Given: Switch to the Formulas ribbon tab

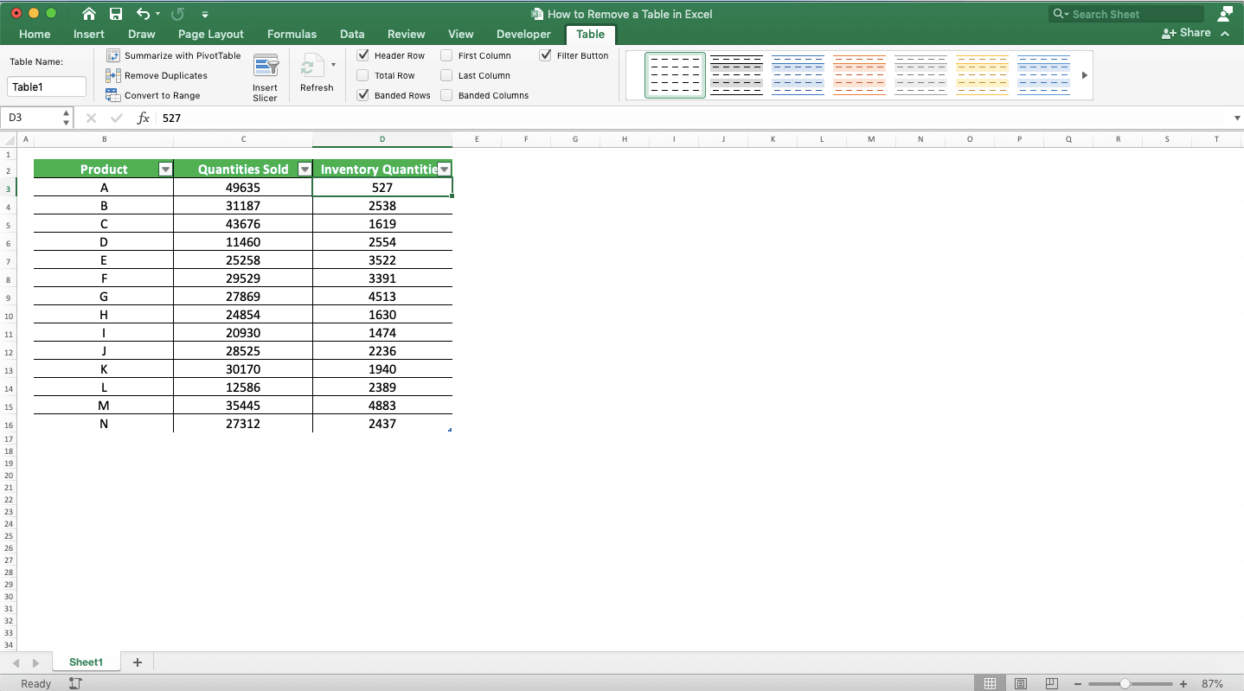Looking at the screenshot, I should point(292,35).
